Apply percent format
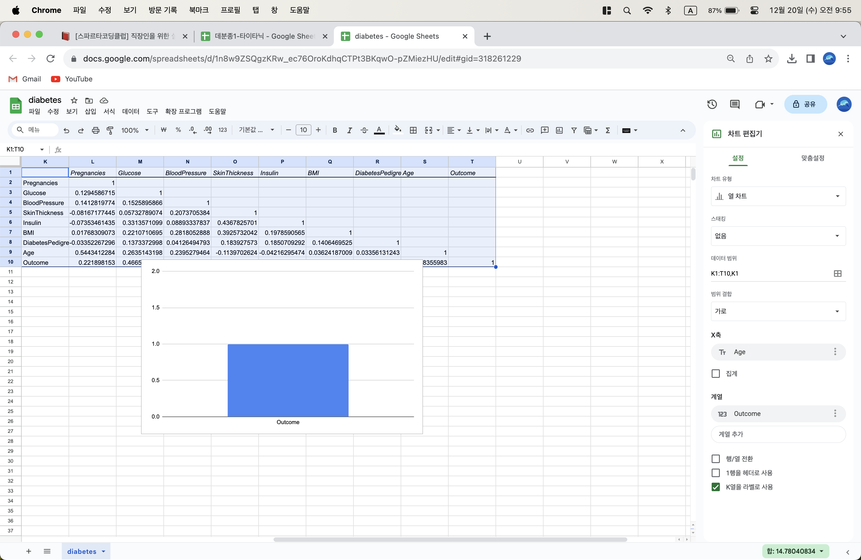Viewport: 861px width, 560px height. 178,130
